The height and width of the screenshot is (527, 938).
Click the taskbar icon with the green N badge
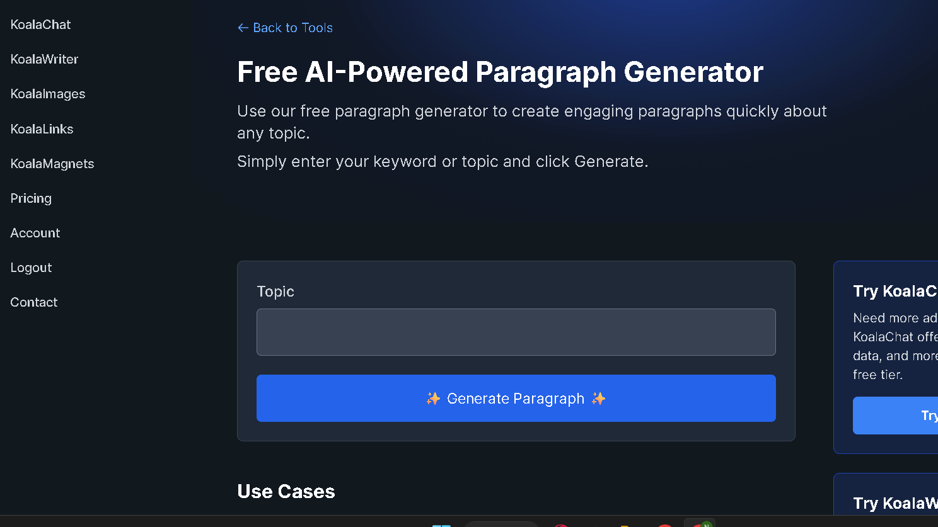[700, 524]
